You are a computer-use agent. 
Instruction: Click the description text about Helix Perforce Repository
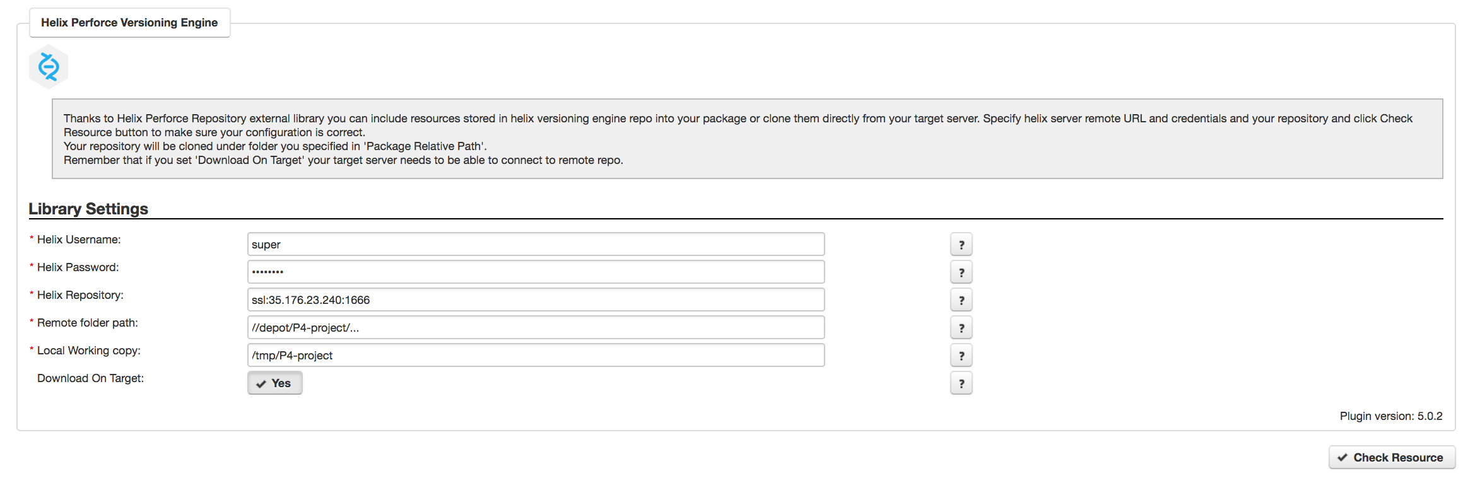pyautogui.click(x=747, y=139)
